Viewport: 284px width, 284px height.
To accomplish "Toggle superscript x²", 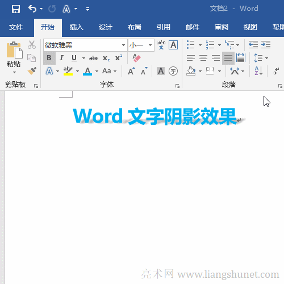I will pyautogui.click(x=119, y=58).
